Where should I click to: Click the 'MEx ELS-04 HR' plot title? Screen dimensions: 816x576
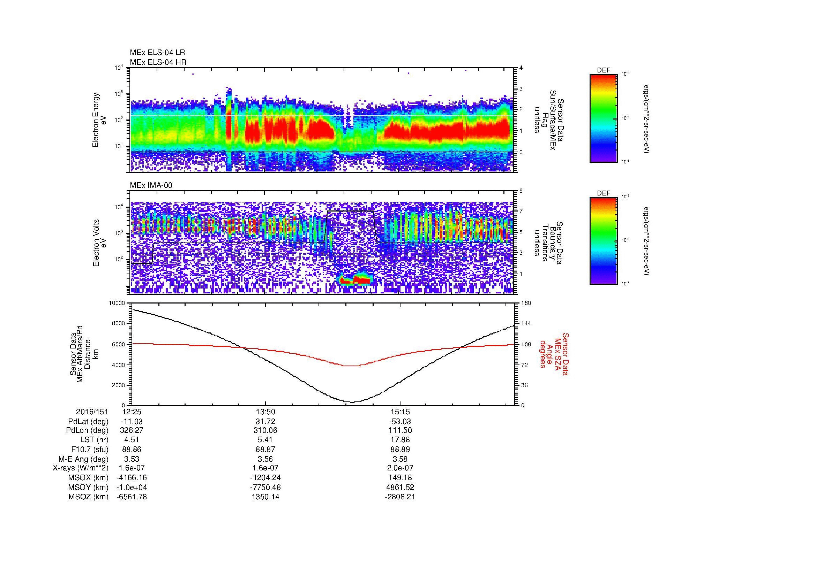(x=158, y=62)
